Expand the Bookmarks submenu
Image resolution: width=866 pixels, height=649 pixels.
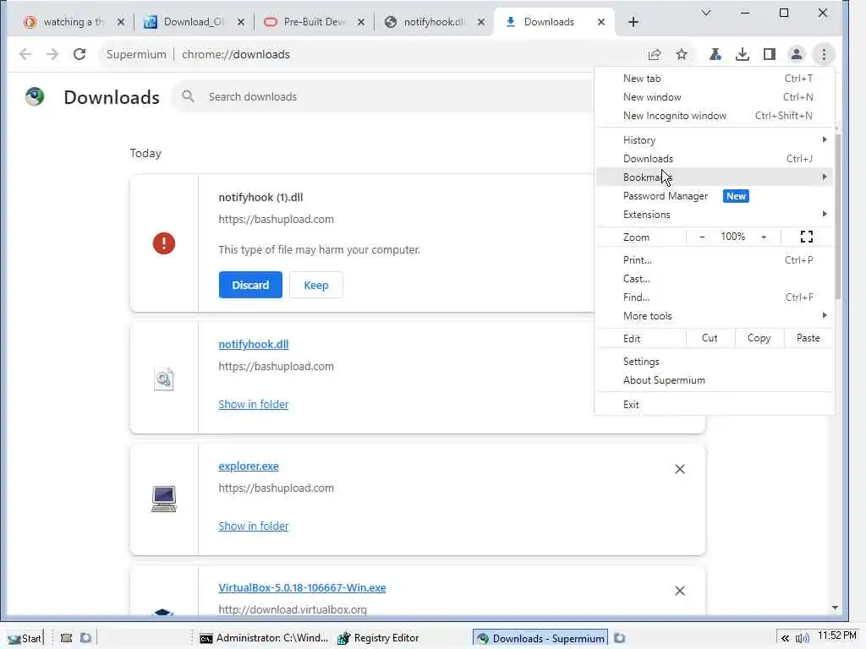click(714, 177)
